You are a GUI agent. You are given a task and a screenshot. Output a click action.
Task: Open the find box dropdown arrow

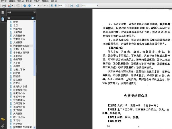click(98, 5)
